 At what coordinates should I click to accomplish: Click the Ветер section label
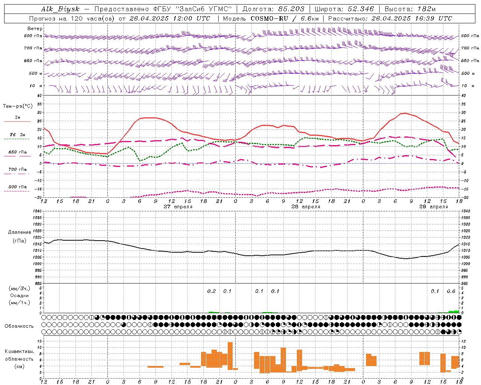point(35,29)
